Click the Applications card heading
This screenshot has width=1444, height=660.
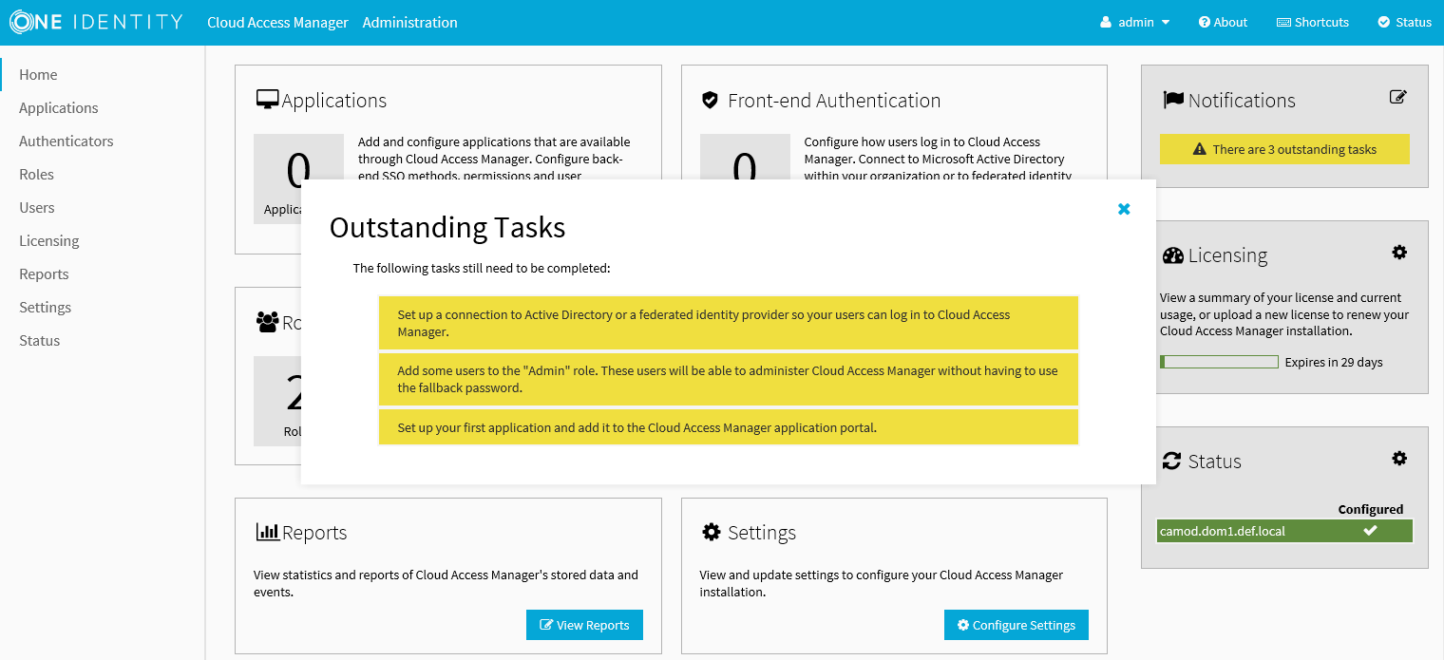(x=334, y=101)
